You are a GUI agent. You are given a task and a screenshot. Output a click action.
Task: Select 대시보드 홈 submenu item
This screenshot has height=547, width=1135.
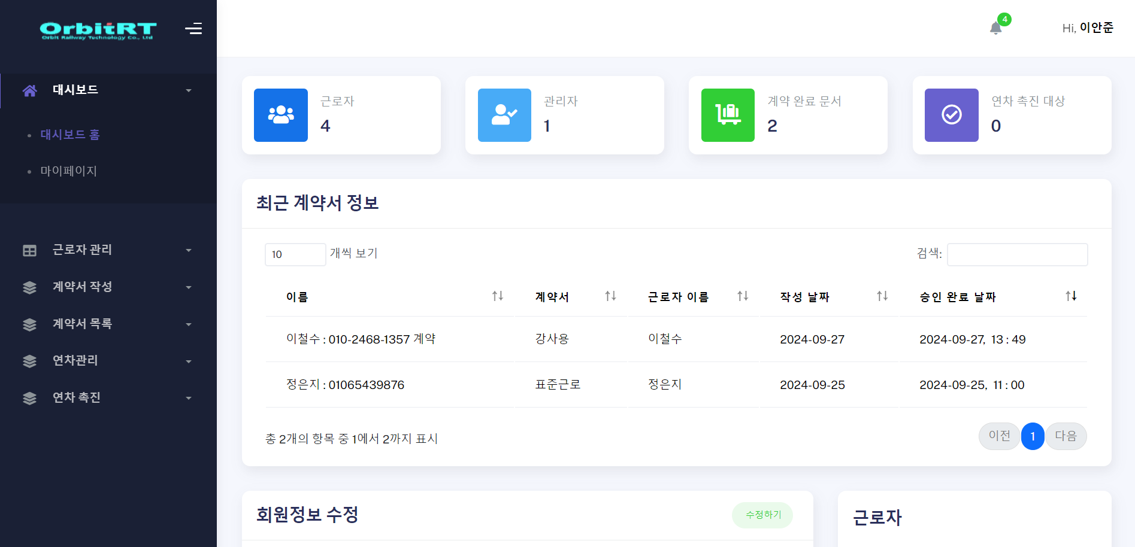pyautogui.click(x=70, y=135)
